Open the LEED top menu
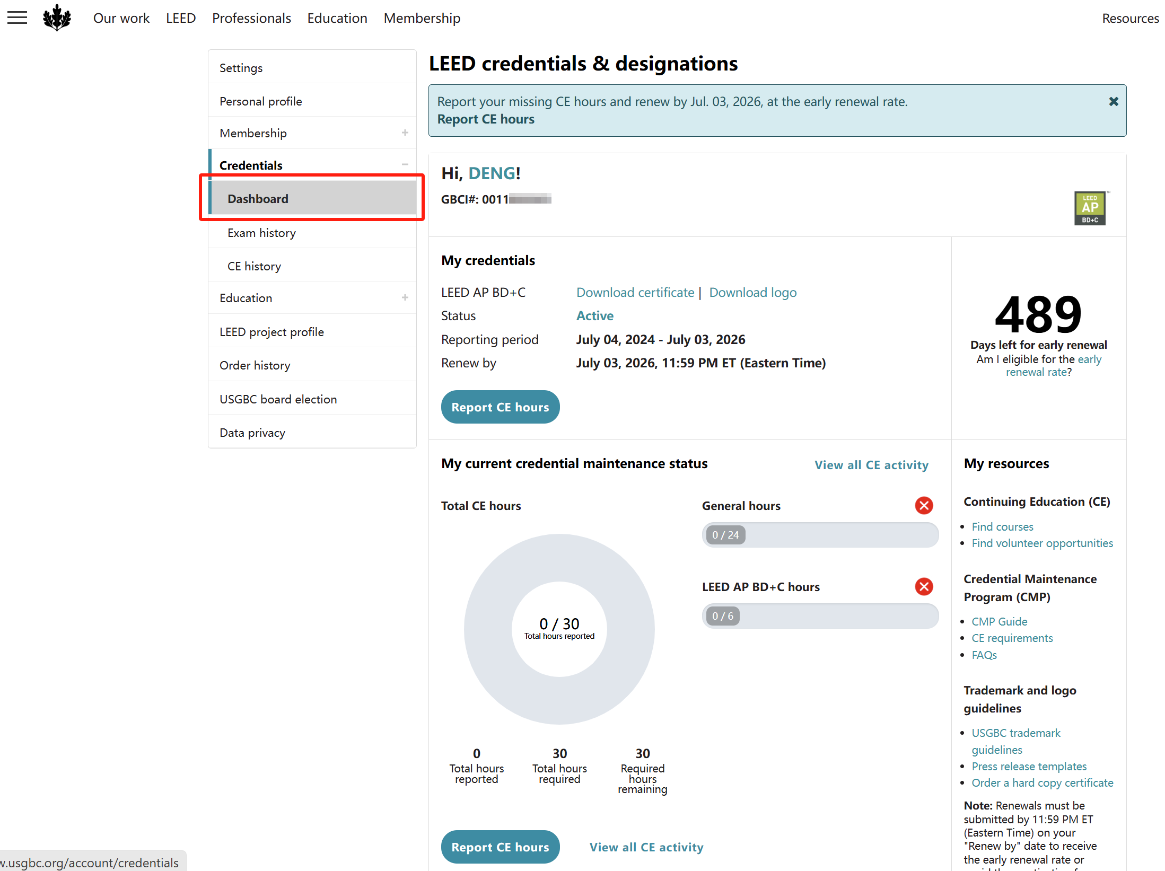Image resolution: width=1165 pixels, height=871 pixels. [181, 18]
